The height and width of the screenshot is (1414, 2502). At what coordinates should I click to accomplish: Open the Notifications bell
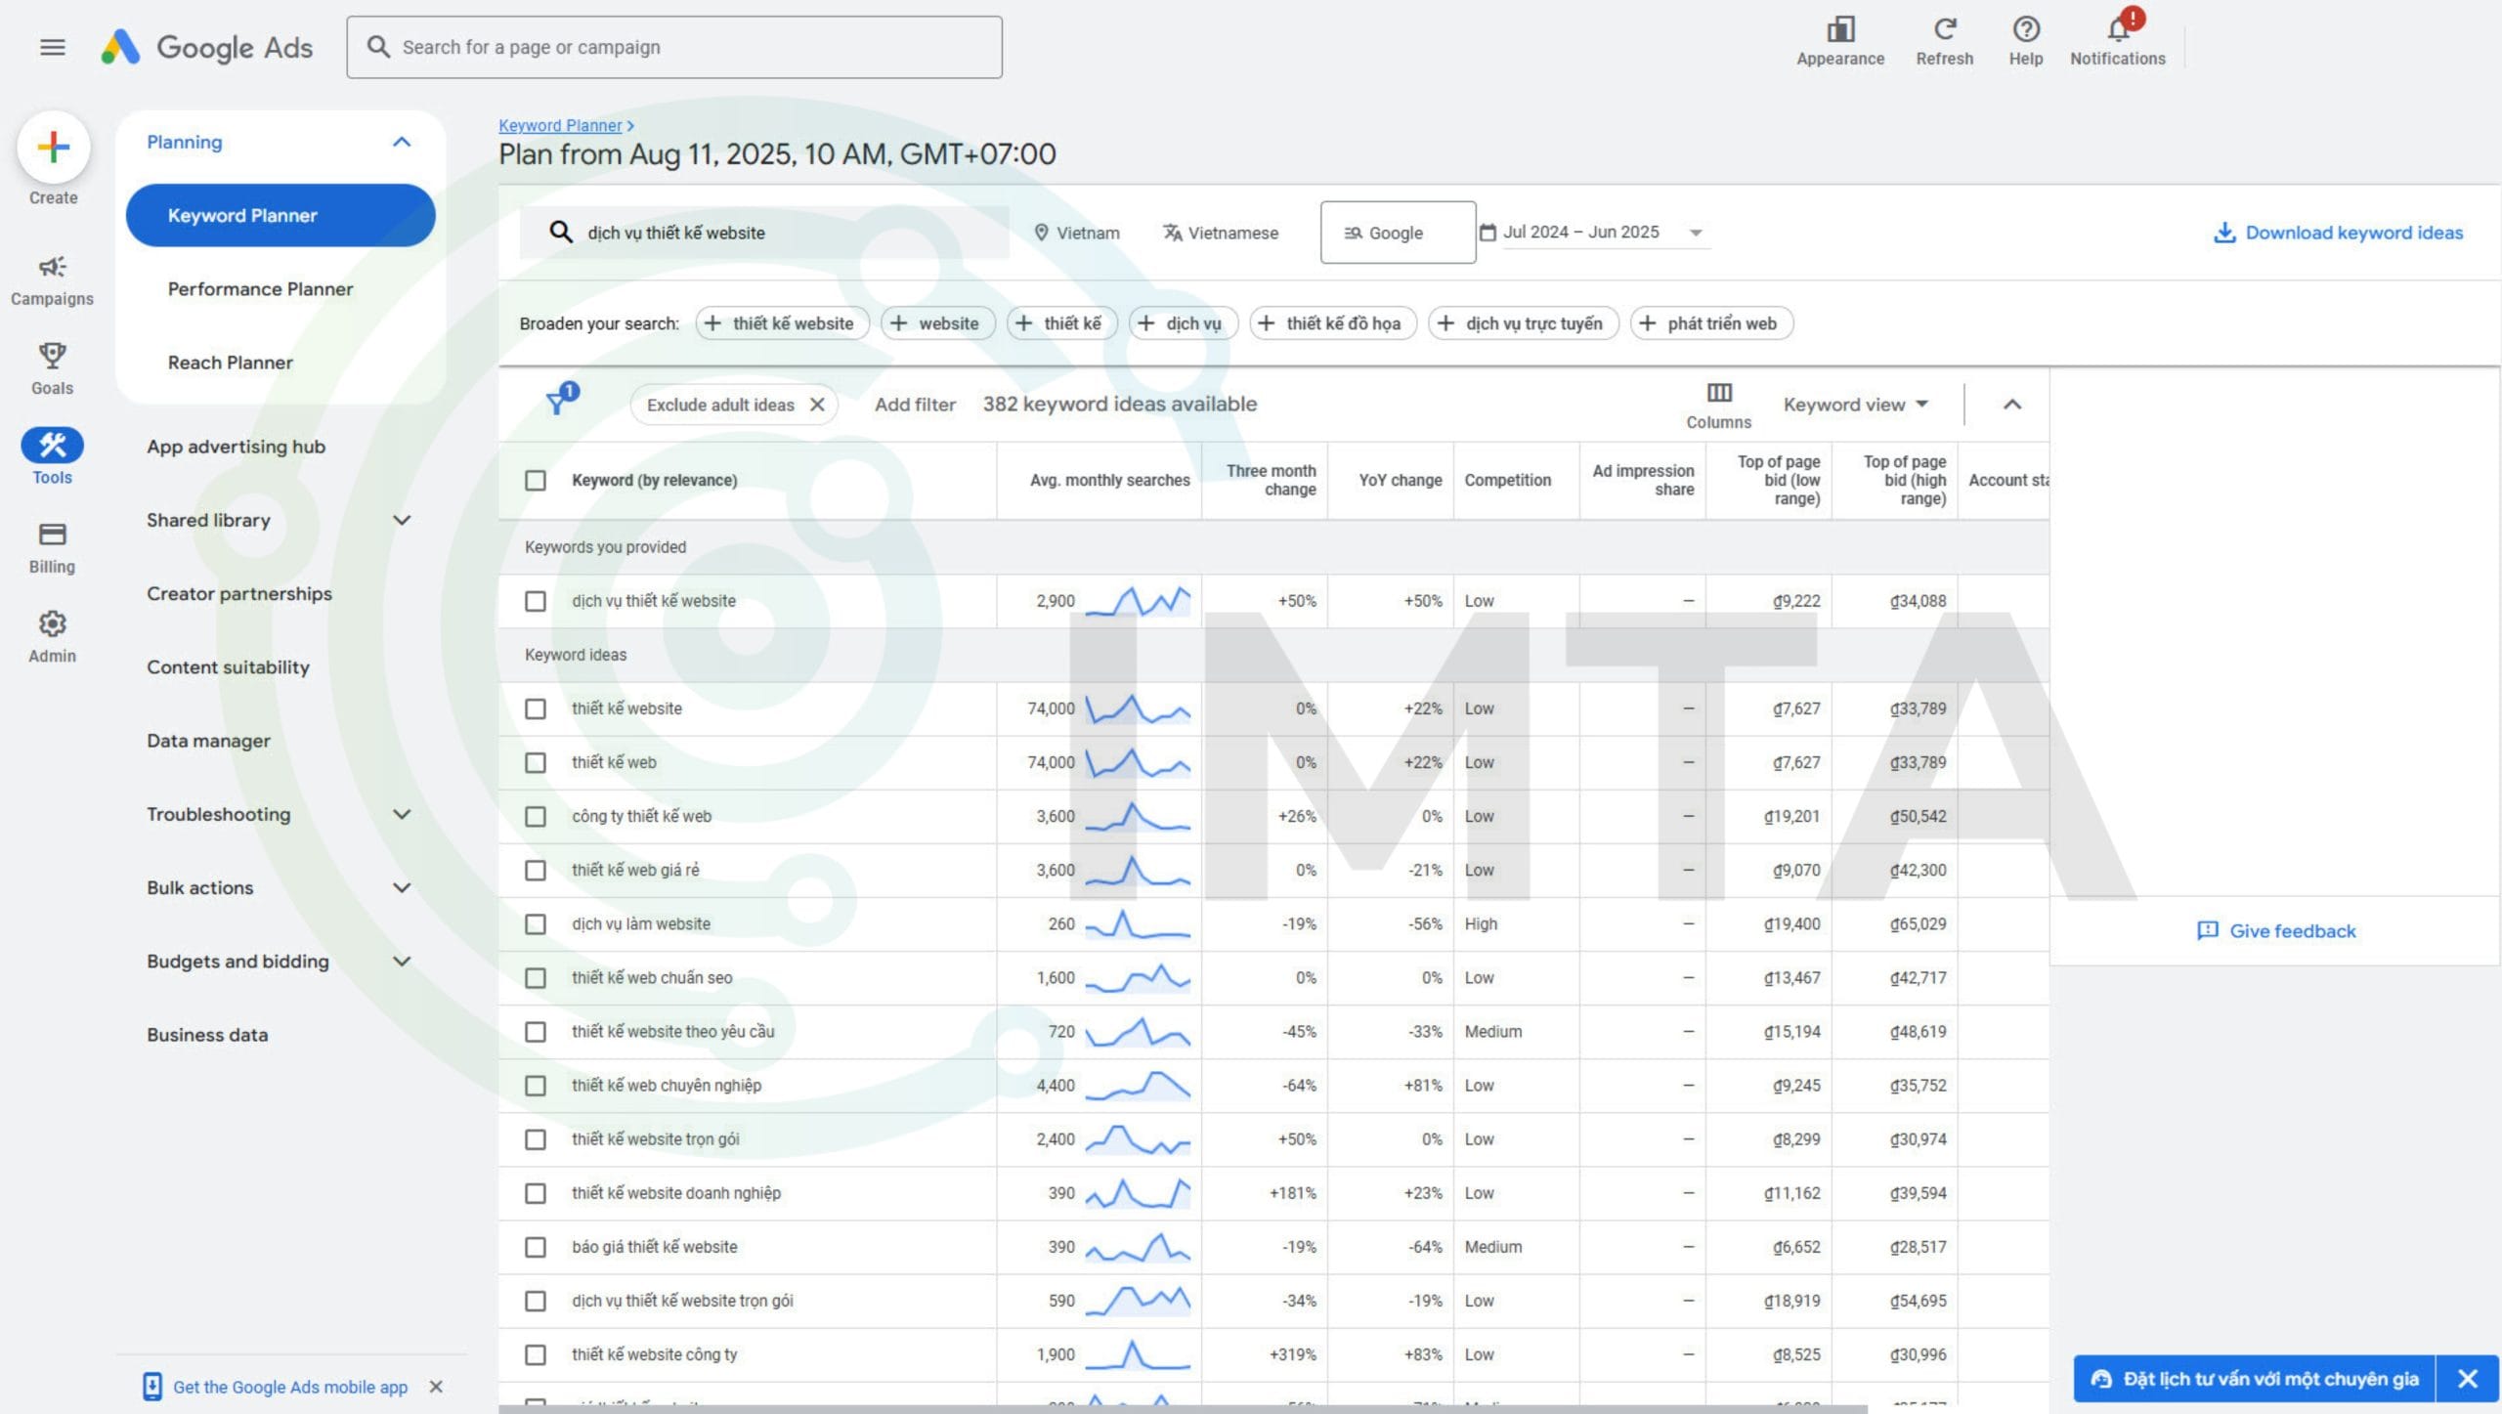(2117, 29)
